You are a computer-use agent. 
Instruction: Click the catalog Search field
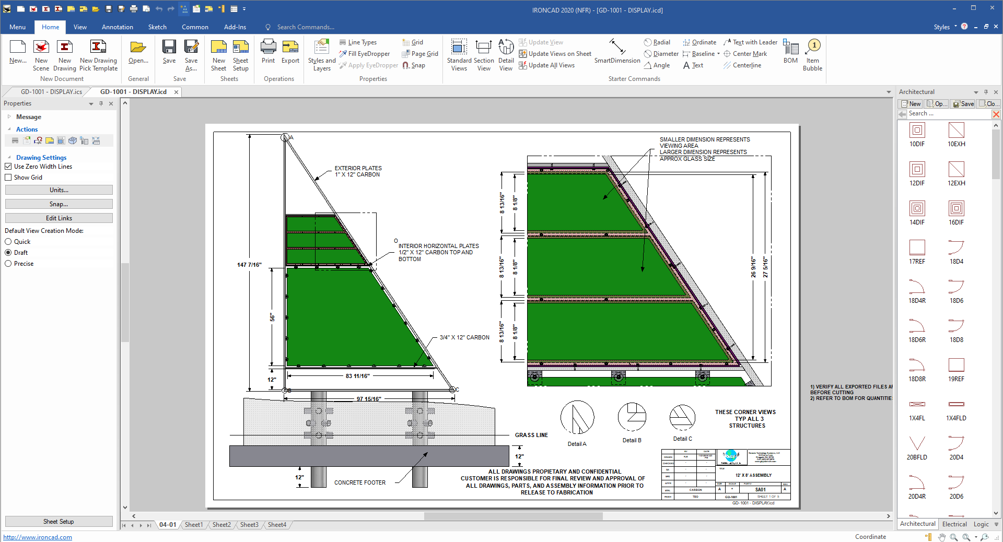[x=949, y=114]
